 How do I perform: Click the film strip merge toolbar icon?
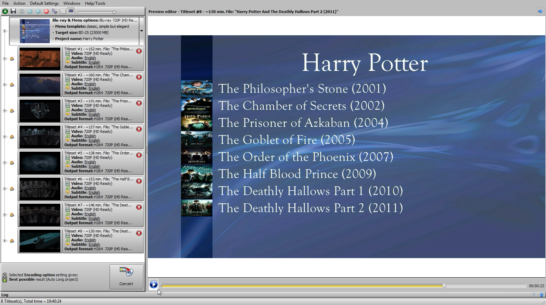point(22,11)
